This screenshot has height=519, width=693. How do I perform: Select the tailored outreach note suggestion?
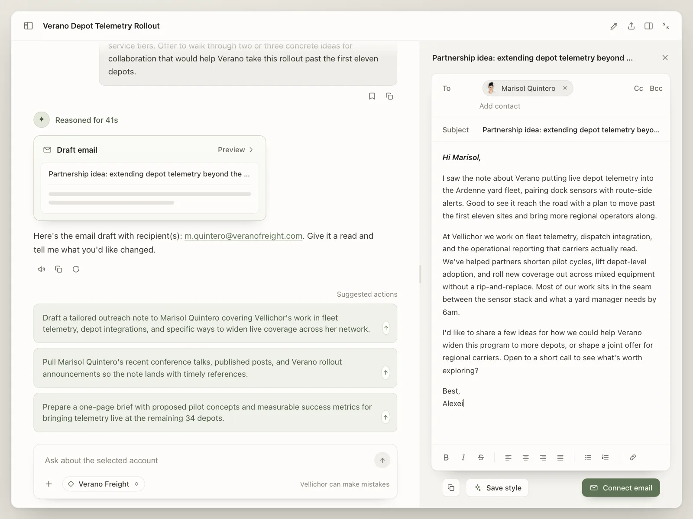215,324
